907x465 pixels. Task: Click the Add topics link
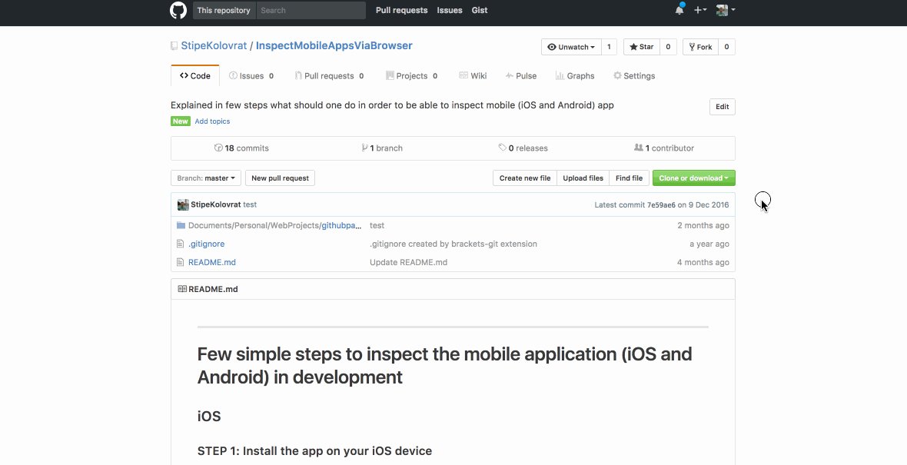[x=212, y=121]
